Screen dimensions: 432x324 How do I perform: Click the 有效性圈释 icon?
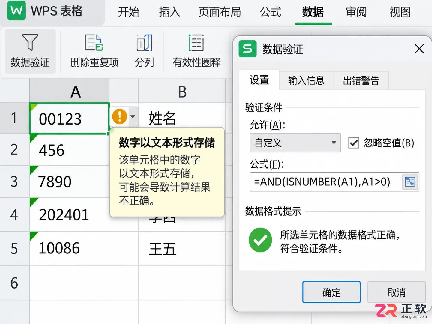(196, 43)
